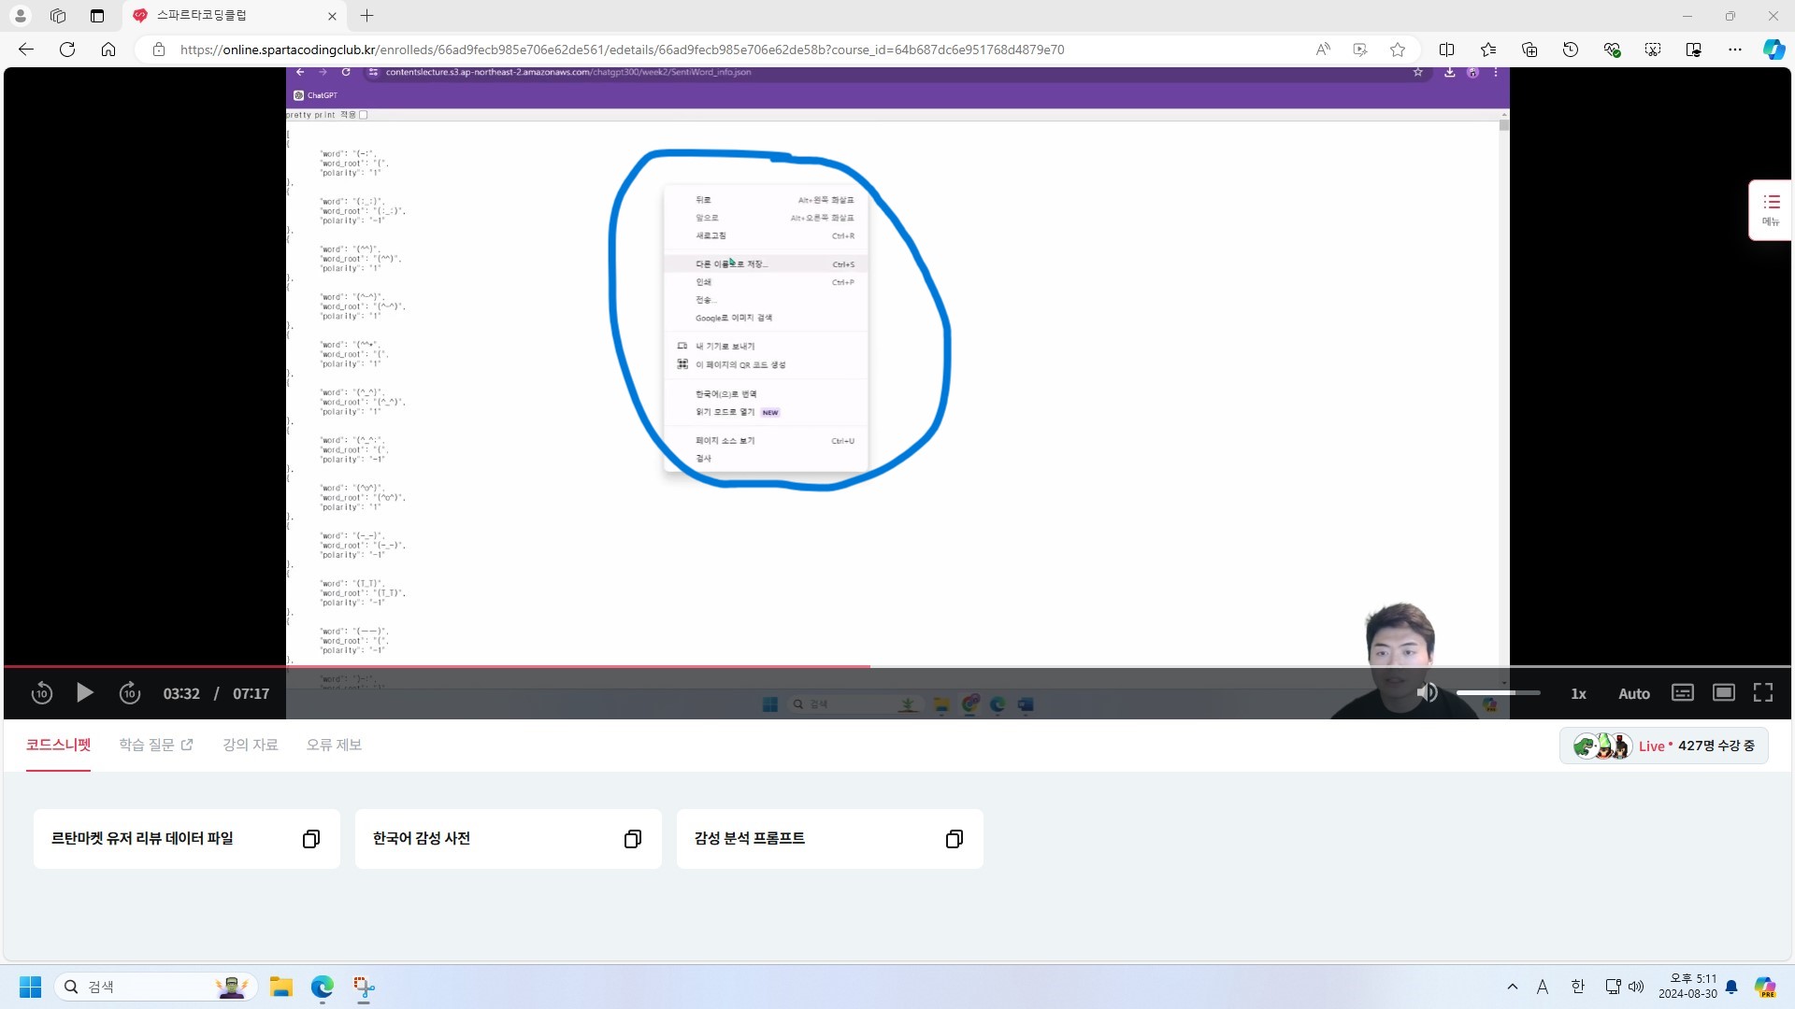The width and height of the screenshot is (1795, 1009).
Task: View site information lock icon
Action: 159,50
